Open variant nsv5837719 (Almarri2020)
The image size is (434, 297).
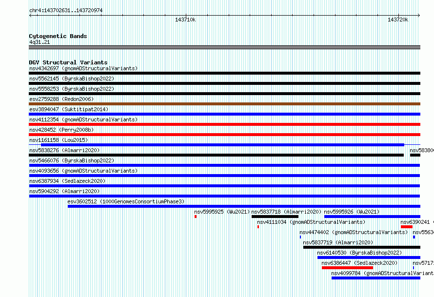362,247
